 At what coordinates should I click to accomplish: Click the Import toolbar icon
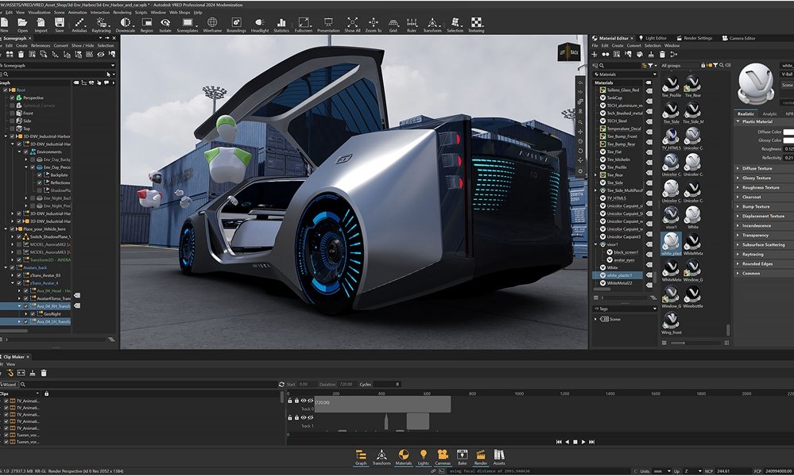pos(41,23)
